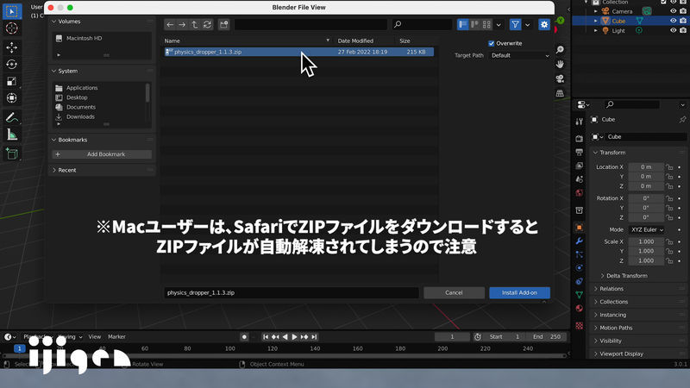
Task: Switch to horizontal list view
Action: tap(474, 25)
